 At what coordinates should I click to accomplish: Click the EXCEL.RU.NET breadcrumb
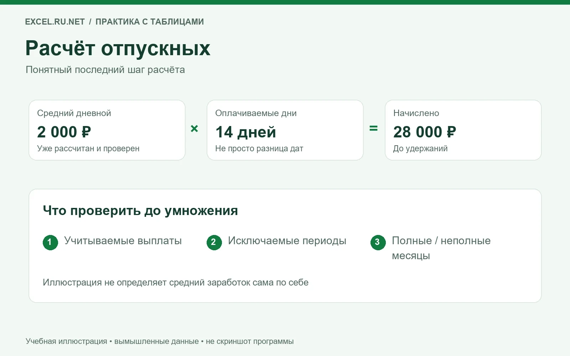point(55,22)
